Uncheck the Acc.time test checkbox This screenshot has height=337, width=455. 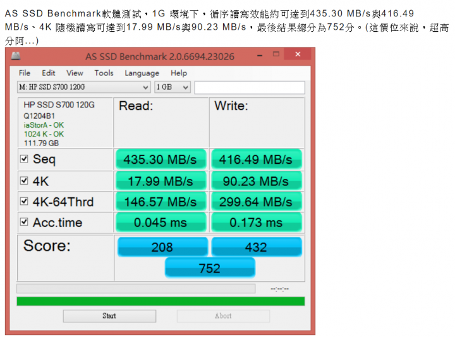[24, 222]
